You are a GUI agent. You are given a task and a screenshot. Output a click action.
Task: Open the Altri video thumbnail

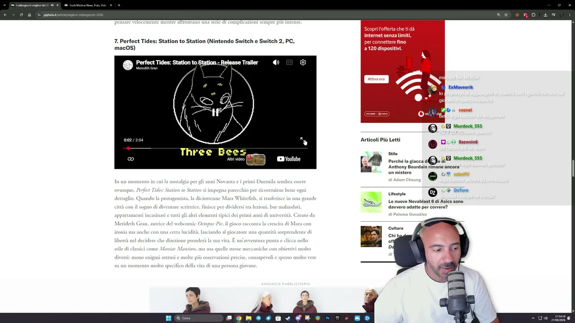coord(256,159)
